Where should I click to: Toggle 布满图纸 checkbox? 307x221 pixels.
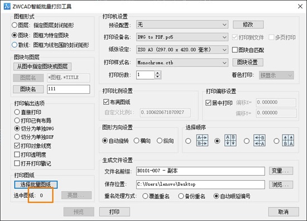[x=106, y=102]
